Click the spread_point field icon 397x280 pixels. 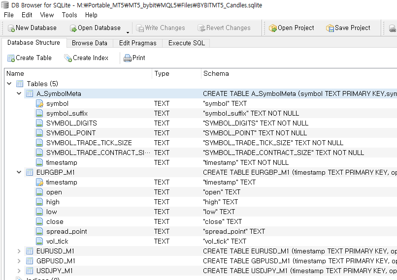point(39,231)
